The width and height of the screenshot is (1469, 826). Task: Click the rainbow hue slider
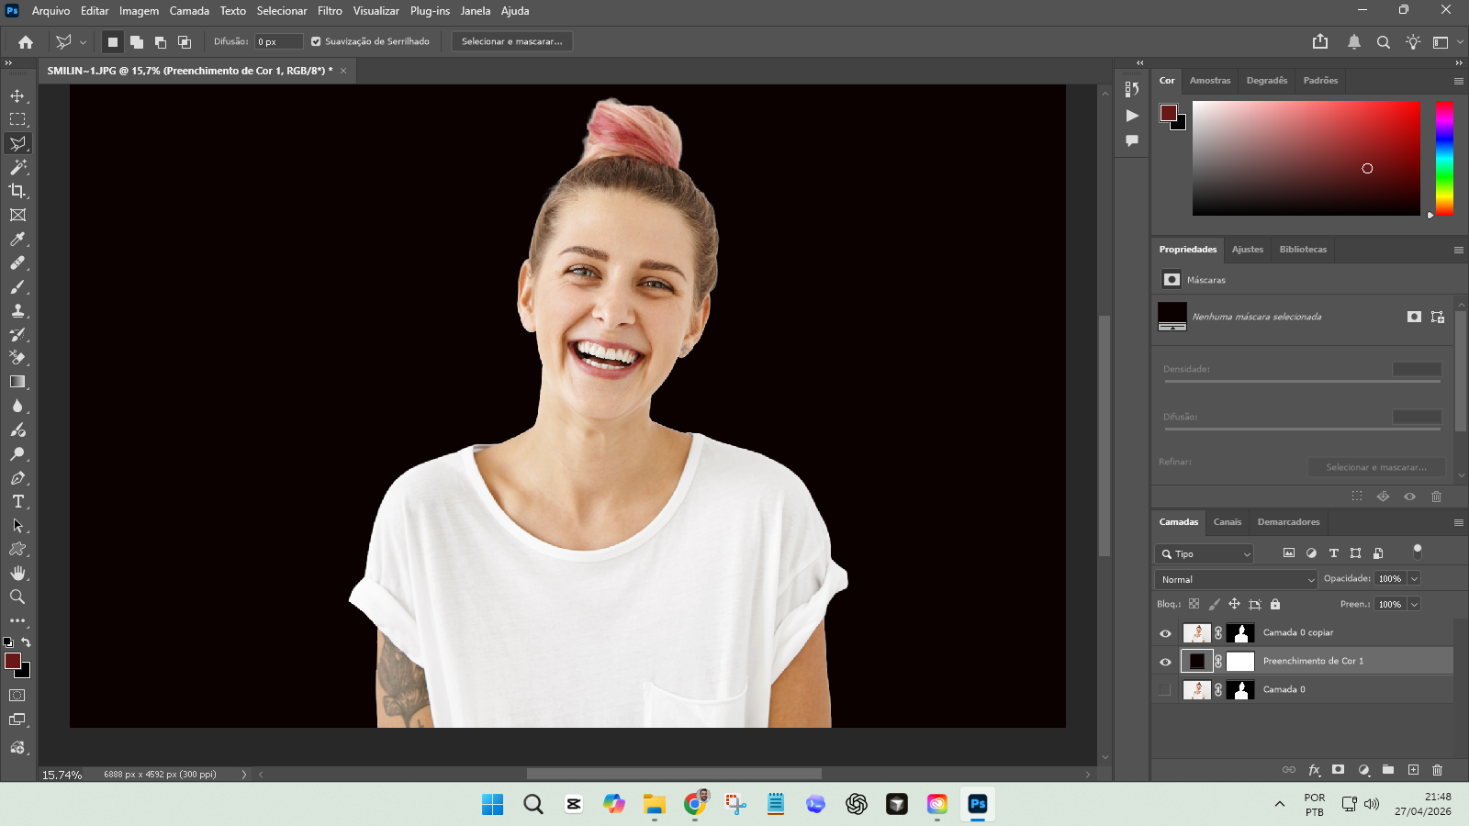[x=1444, y=158]
